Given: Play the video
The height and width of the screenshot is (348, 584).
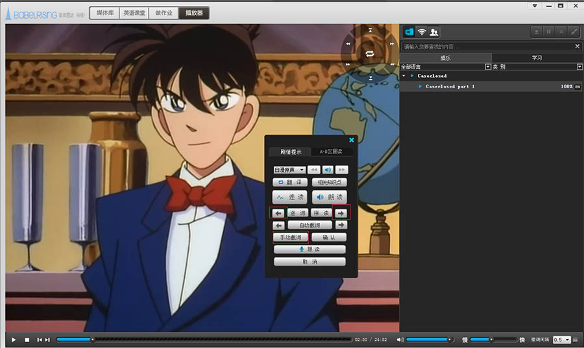Looking at the screenshot, I should click(x=14, y=340).
